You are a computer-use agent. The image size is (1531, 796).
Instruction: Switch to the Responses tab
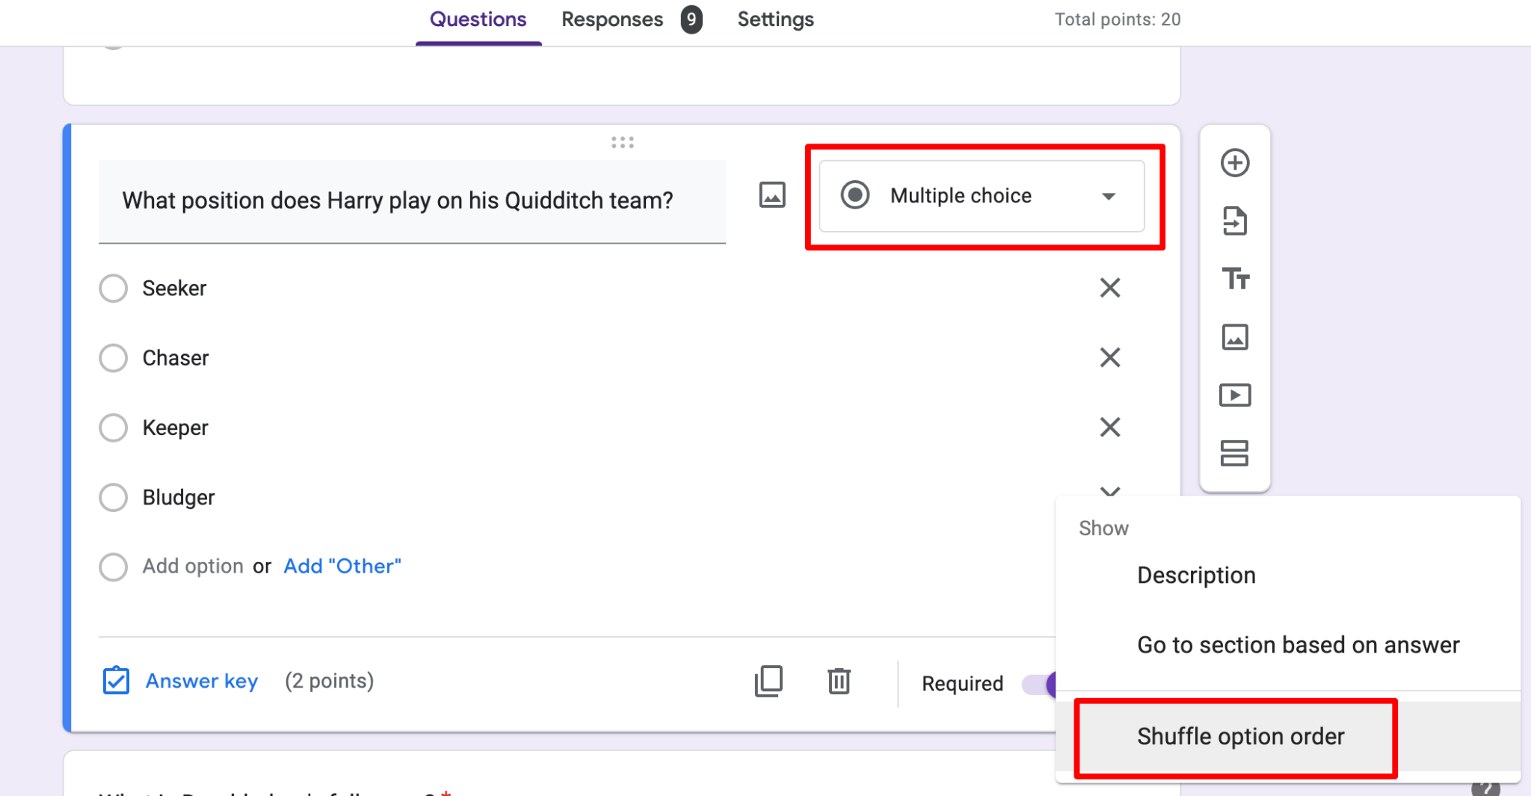coord(612,19)
